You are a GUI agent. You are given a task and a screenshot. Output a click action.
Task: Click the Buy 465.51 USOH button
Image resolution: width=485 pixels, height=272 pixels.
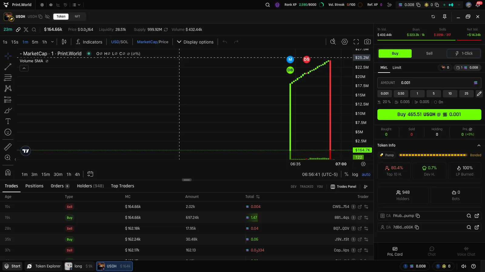(x=429, y=115)
